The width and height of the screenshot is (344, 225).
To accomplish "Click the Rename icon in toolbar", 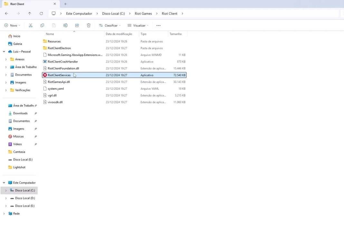I will (65, 25).
